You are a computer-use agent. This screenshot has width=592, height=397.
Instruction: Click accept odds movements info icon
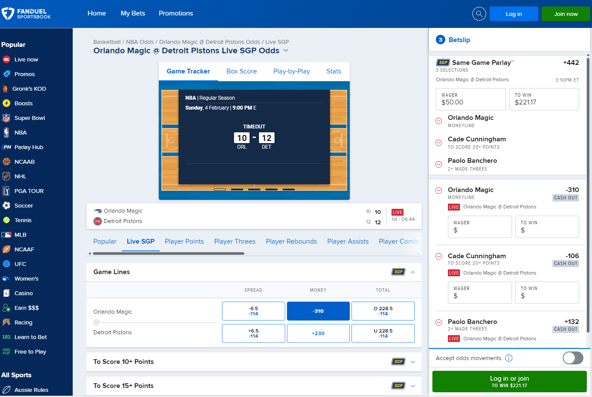[x=509, y=358]
